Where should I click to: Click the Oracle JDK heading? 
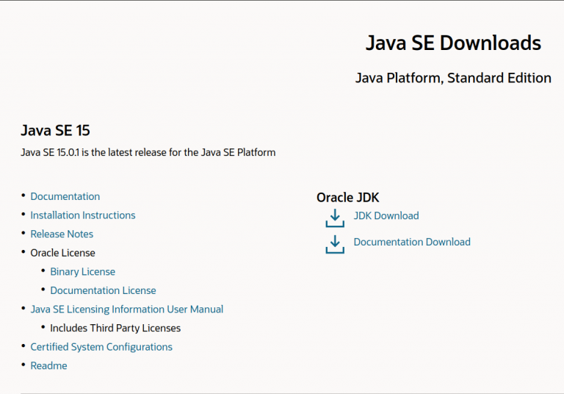pos(347,197)
